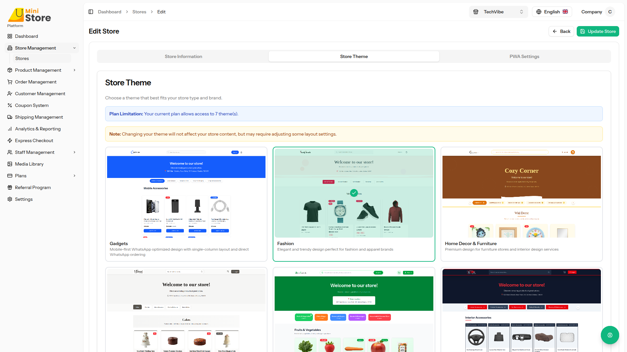This screenshot has height=352, width=627.
Task: Click the Dashboard grid icon in sidebar
Action: pos(10,36)
